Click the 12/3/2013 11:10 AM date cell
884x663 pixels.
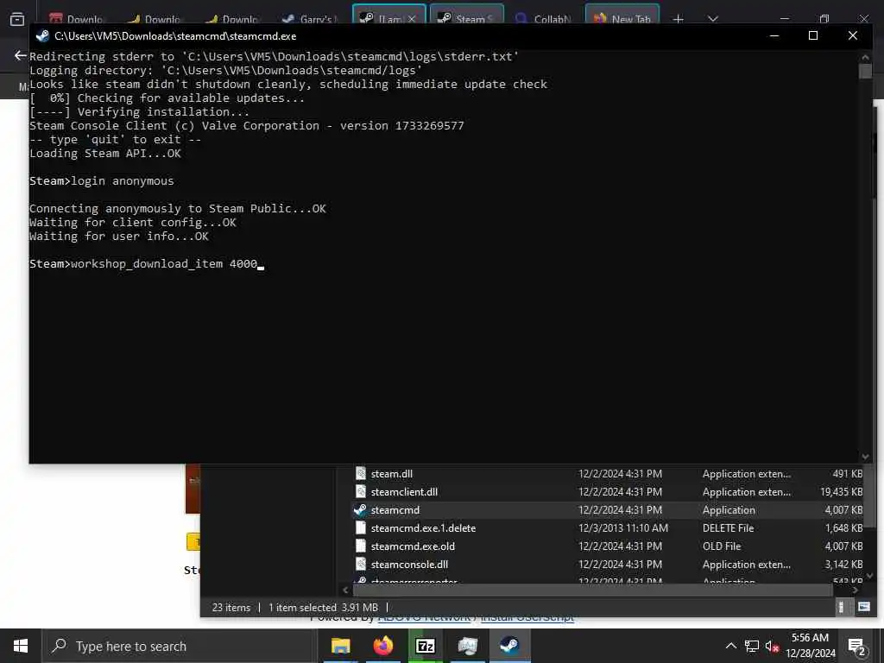pyautogui.click(x=623, y=528)
